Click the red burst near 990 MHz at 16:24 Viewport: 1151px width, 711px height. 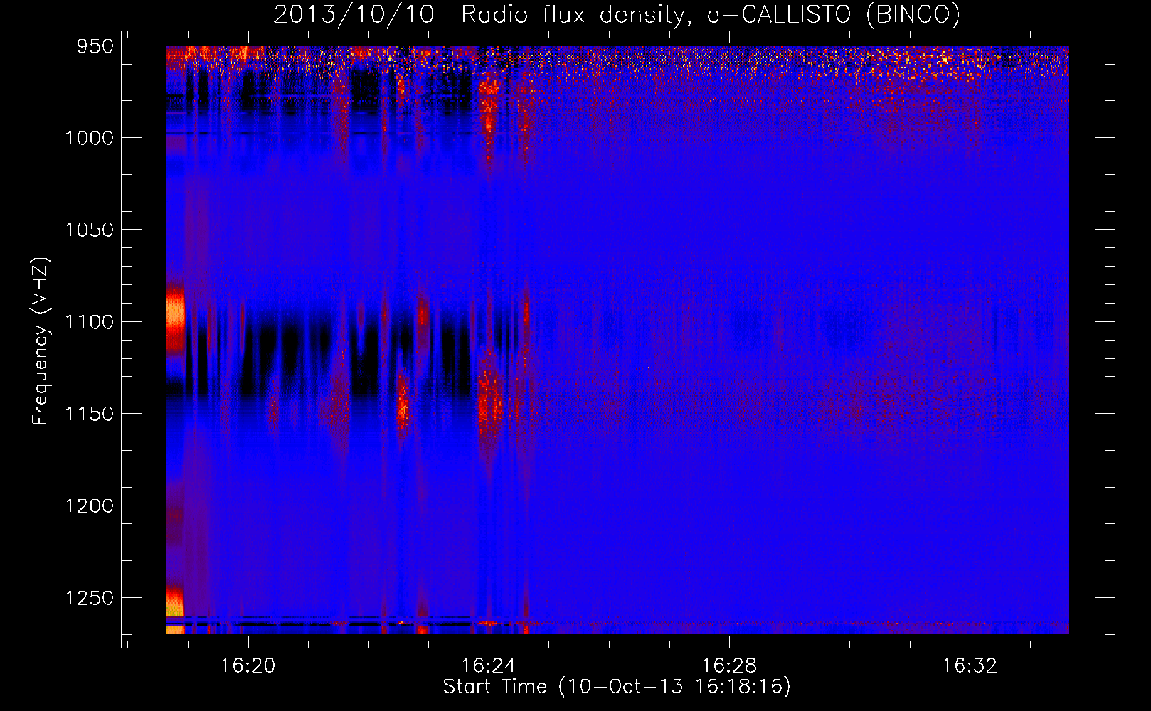pos(489,107)
